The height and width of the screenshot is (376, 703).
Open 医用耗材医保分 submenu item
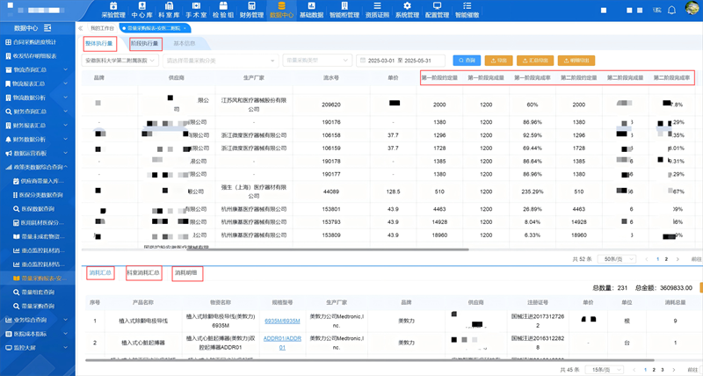[x=39, y=223]
